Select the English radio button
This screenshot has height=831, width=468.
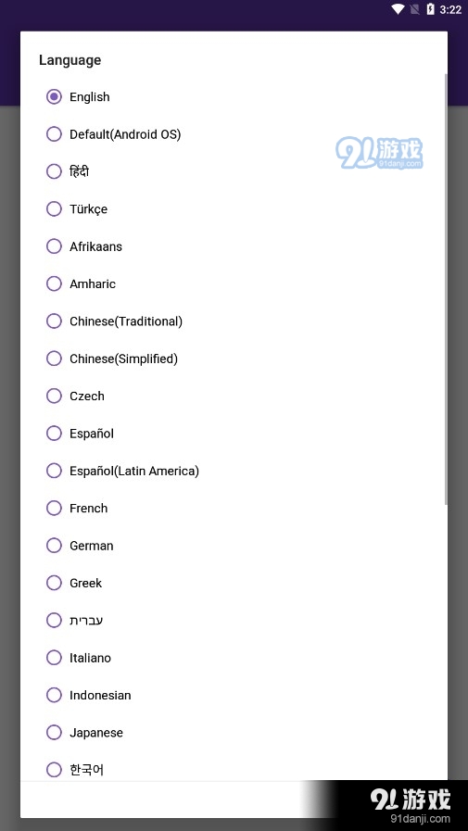pyautogui.click(x=54, y=97)
